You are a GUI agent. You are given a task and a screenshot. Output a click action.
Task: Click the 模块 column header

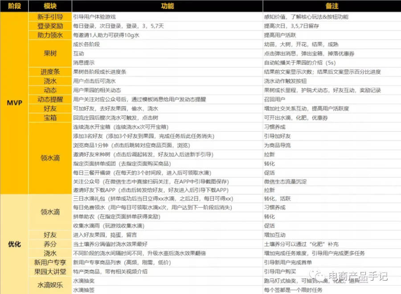click(50, 6)
